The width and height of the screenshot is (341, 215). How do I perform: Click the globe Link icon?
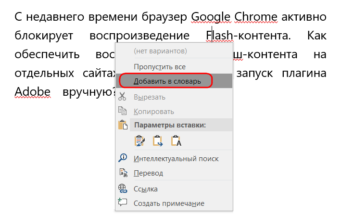pos(123,189)
